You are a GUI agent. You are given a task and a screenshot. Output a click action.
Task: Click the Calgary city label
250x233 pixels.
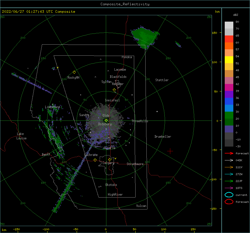pos(108,163)
